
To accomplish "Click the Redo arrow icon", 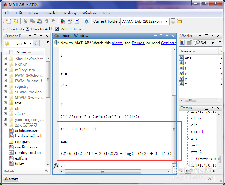I will tap(53, 21).
